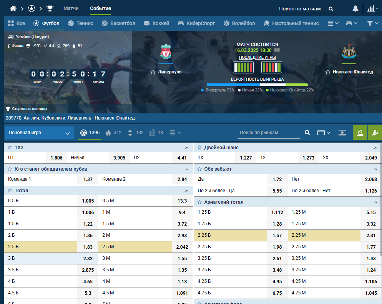The image size is (382, 304).
Task: Click the Liverpool club crest
Action: coord(166,51)
